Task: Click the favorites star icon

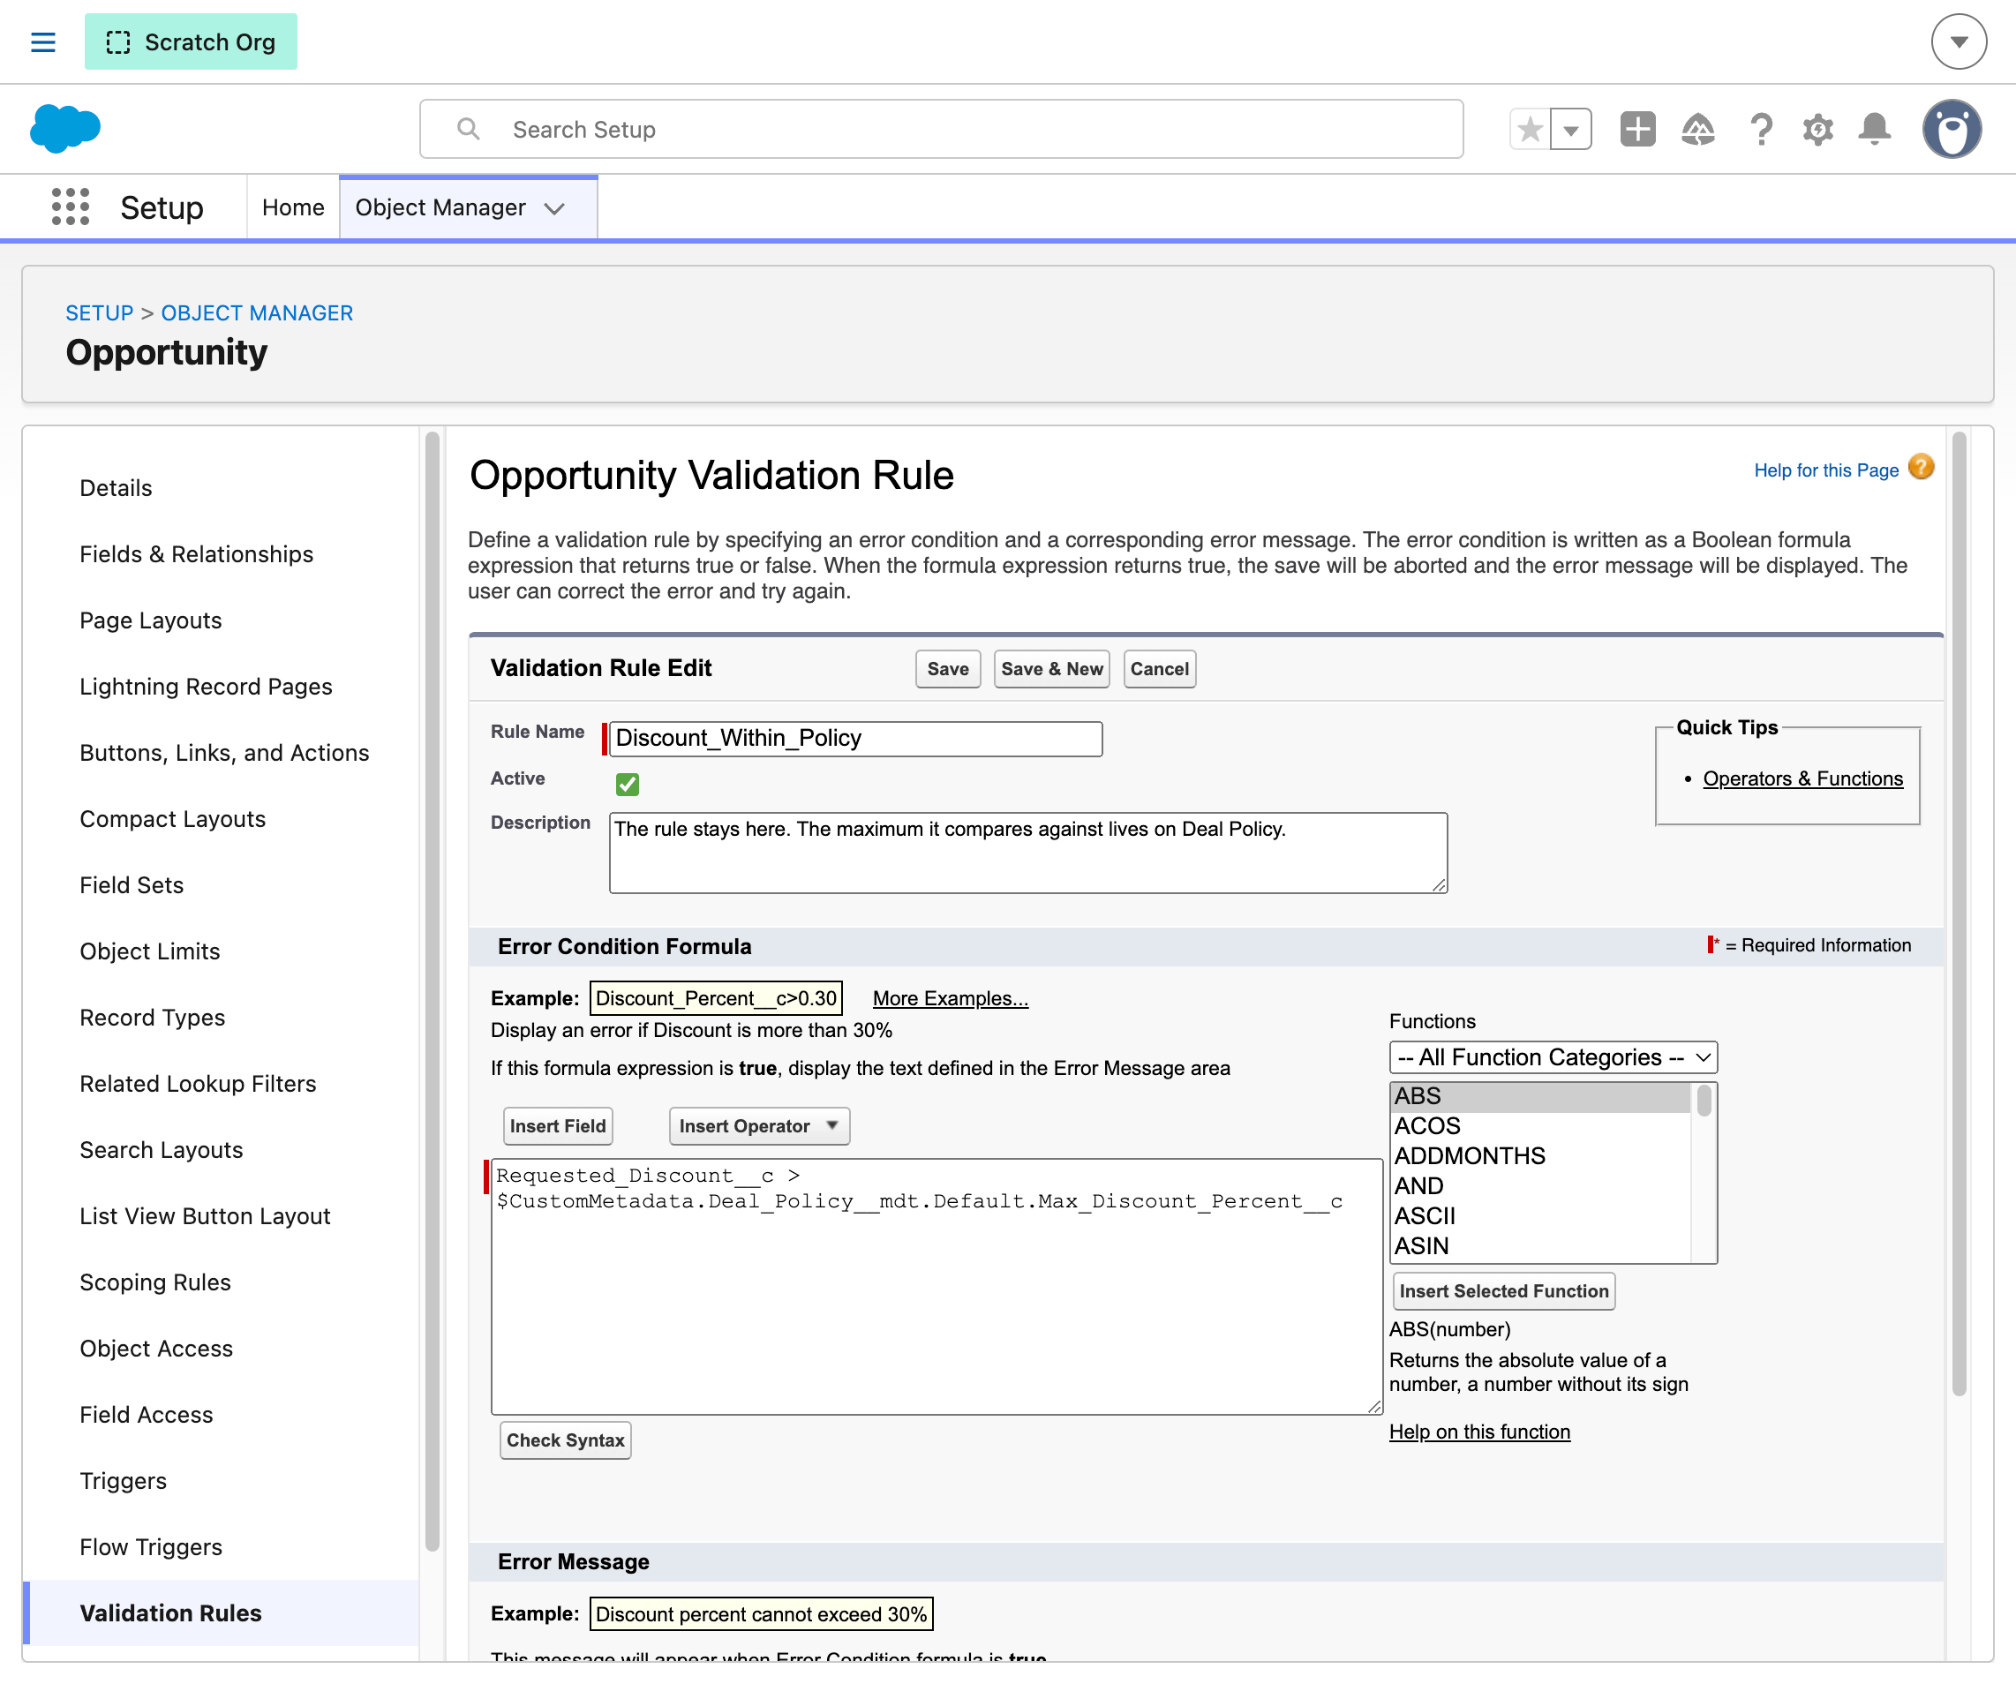Action: coord(1531,129)
